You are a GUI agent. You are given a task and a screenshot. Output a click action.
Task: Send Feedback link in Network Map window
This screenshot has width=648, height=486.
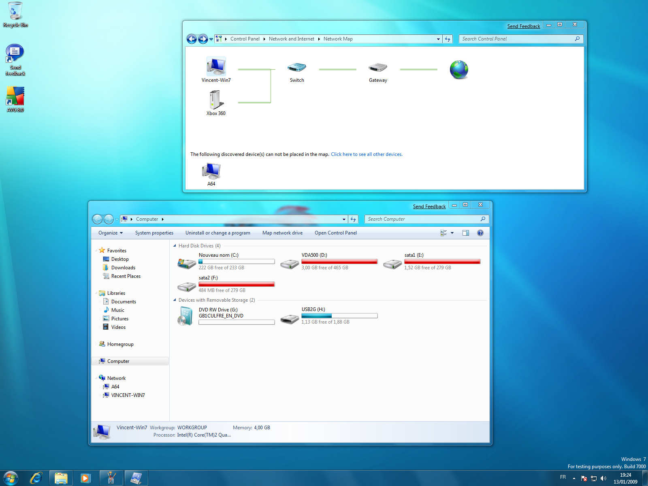[x=524, y=26]
